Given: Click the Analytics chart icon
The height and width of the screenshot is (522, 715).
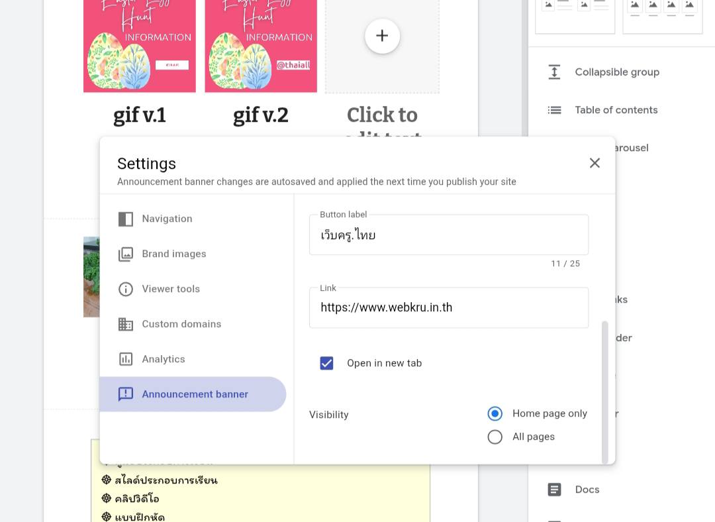Looking at the screenshot, I should click(125, 359).
